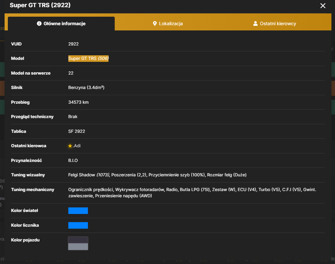
Task: Click the Butla LPG (75l) entry
Action: pos(195,190)
